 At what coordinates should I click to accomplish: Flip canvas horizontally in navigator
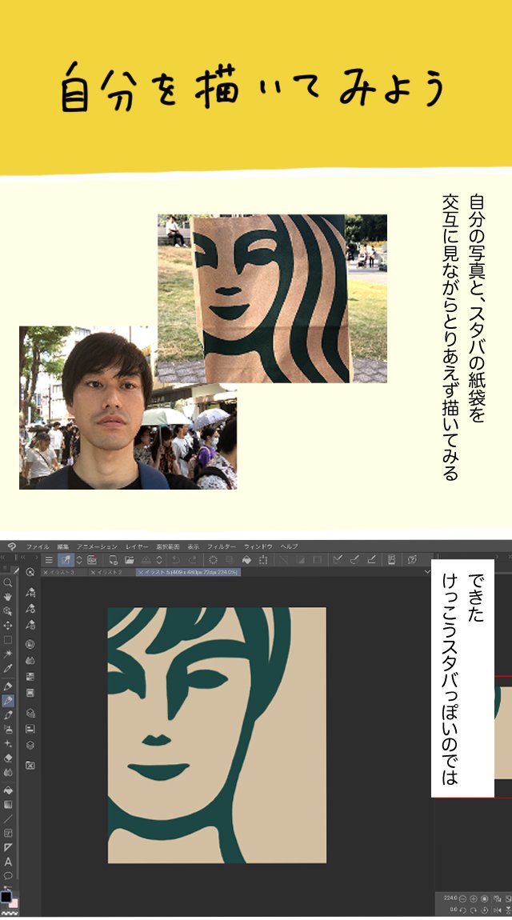point(498,910)
